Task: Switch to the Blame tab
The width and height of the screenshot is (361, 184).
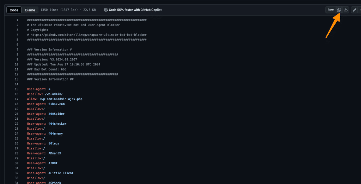Action: [30, 10]
